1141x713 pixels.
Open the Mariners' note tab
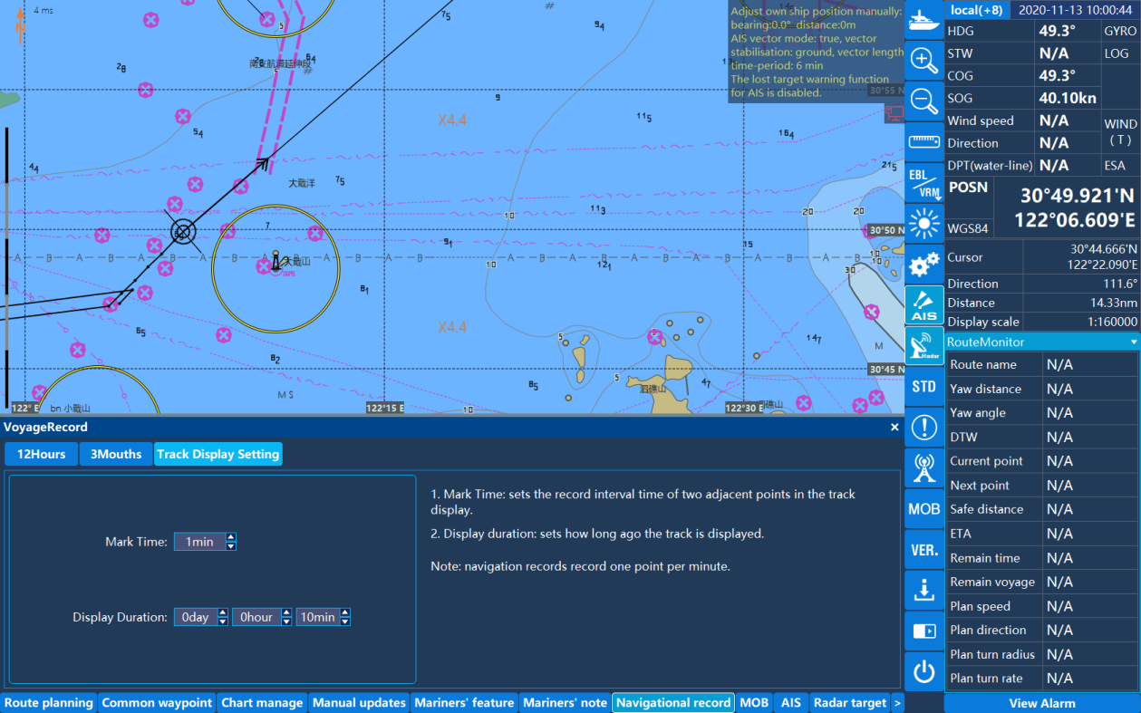pyautogui.click(x=566, y=702)
